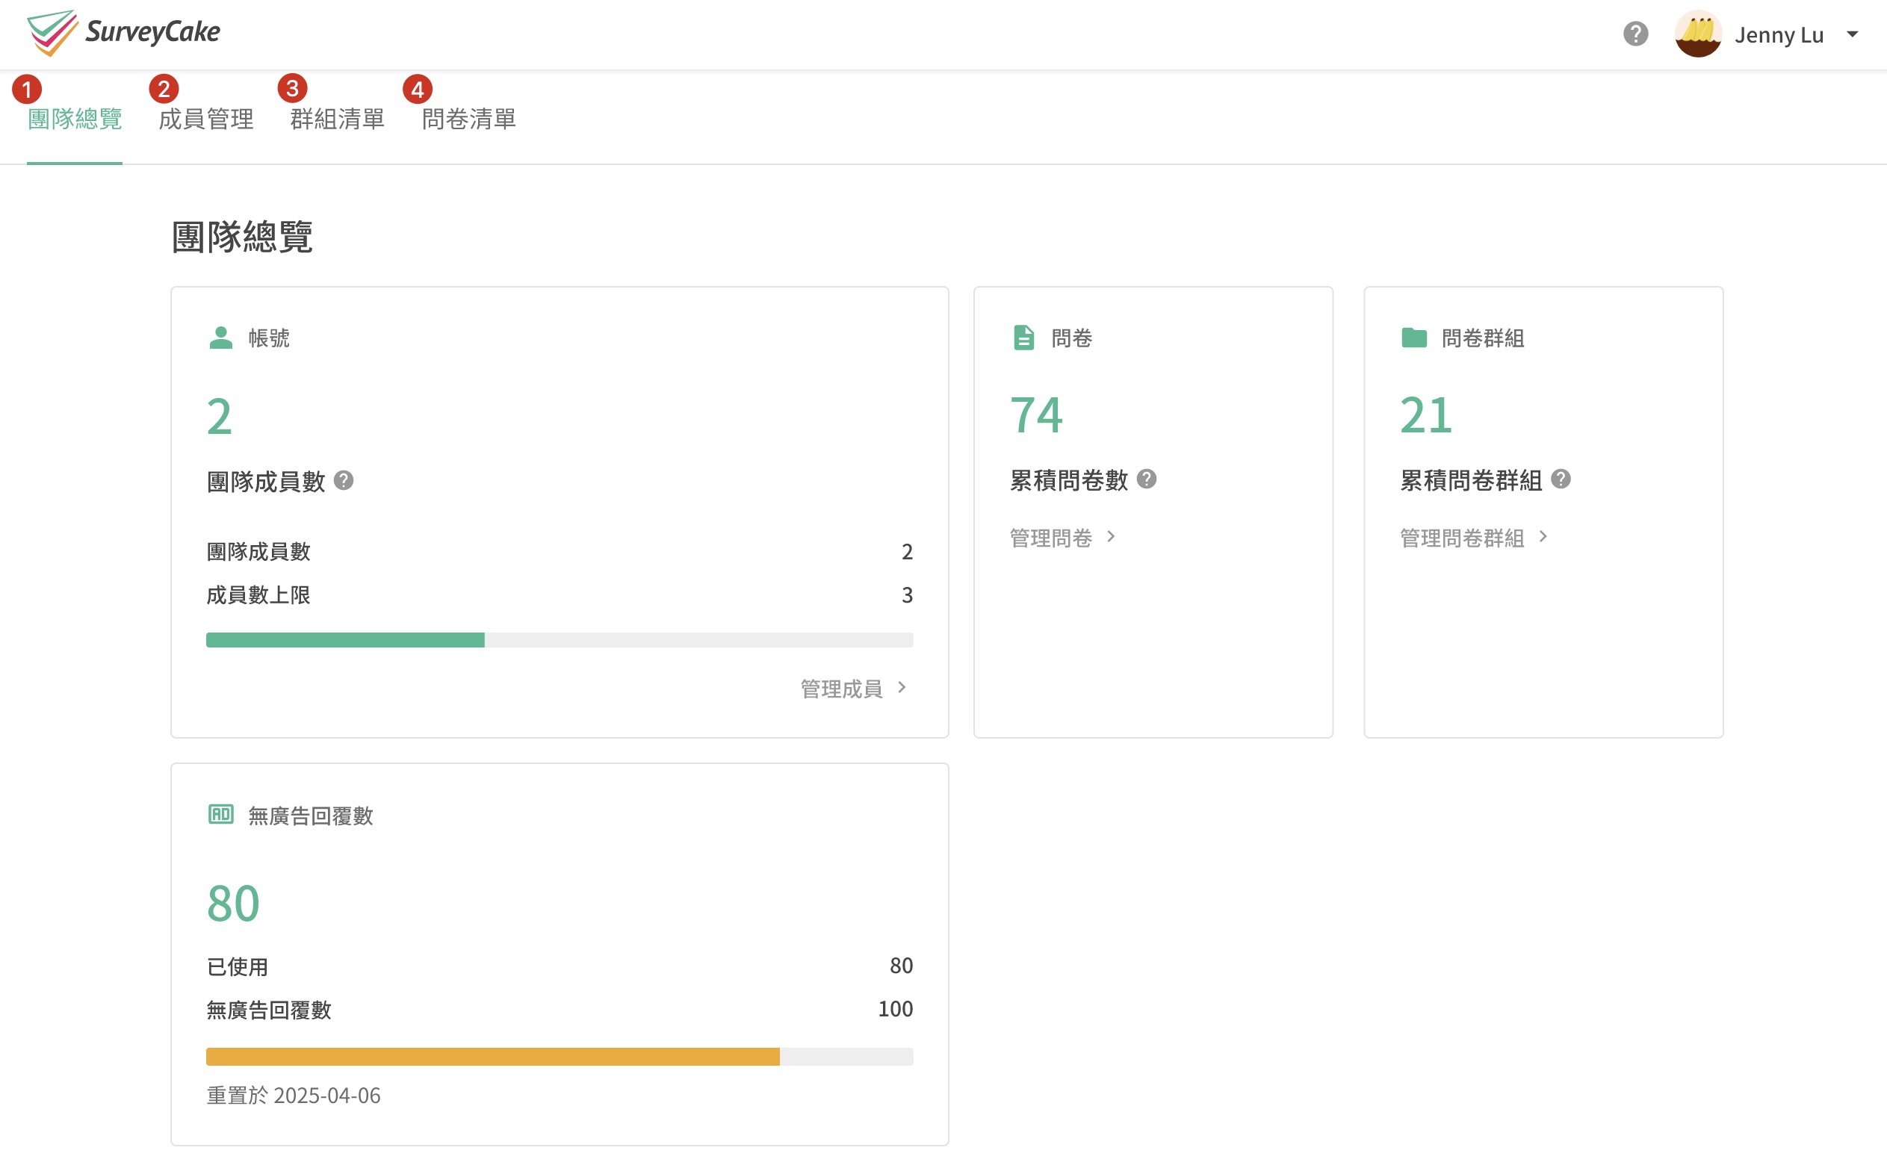Click help icon beside 累積問卷群組
This screenshot has width=1887, height=1168.
pyautogui.click(x=1560, y=479)
